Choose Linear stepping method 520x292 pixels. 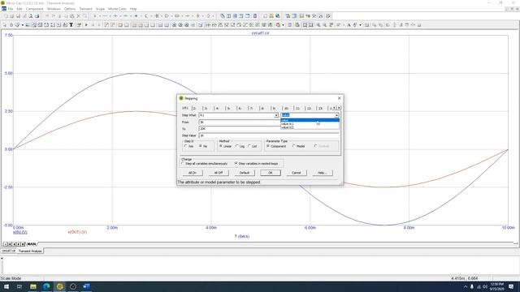click(x=225, y=146)
